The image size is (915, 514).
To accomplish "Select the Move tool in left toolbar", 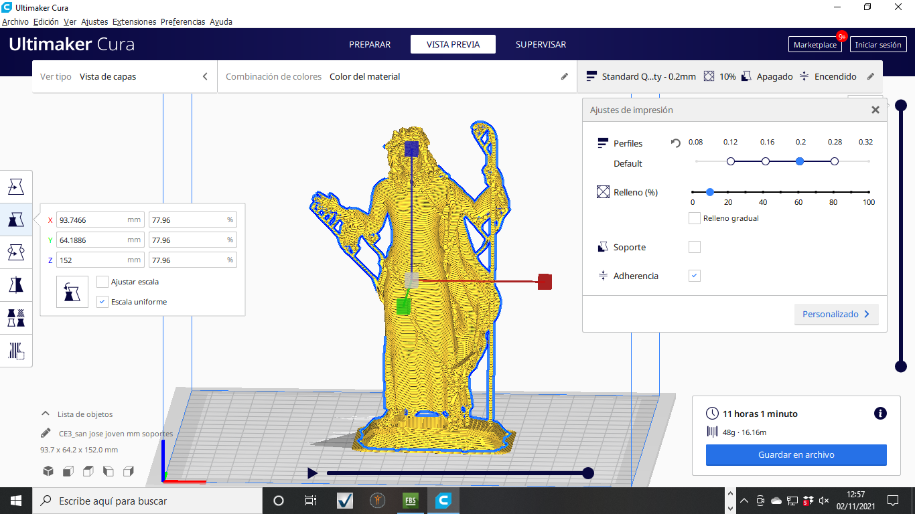I will pyautogui.click(x=16, y=187).
